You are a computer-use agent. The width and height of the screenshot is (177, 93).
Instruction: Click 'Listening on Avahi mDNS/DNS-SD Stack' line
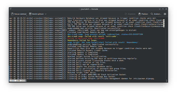tap(97, 75)
